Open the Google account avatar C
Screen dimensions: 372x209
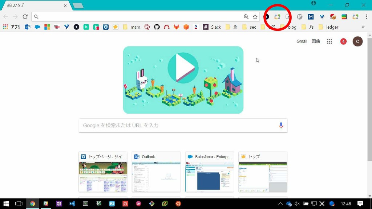tap(357, 41)
